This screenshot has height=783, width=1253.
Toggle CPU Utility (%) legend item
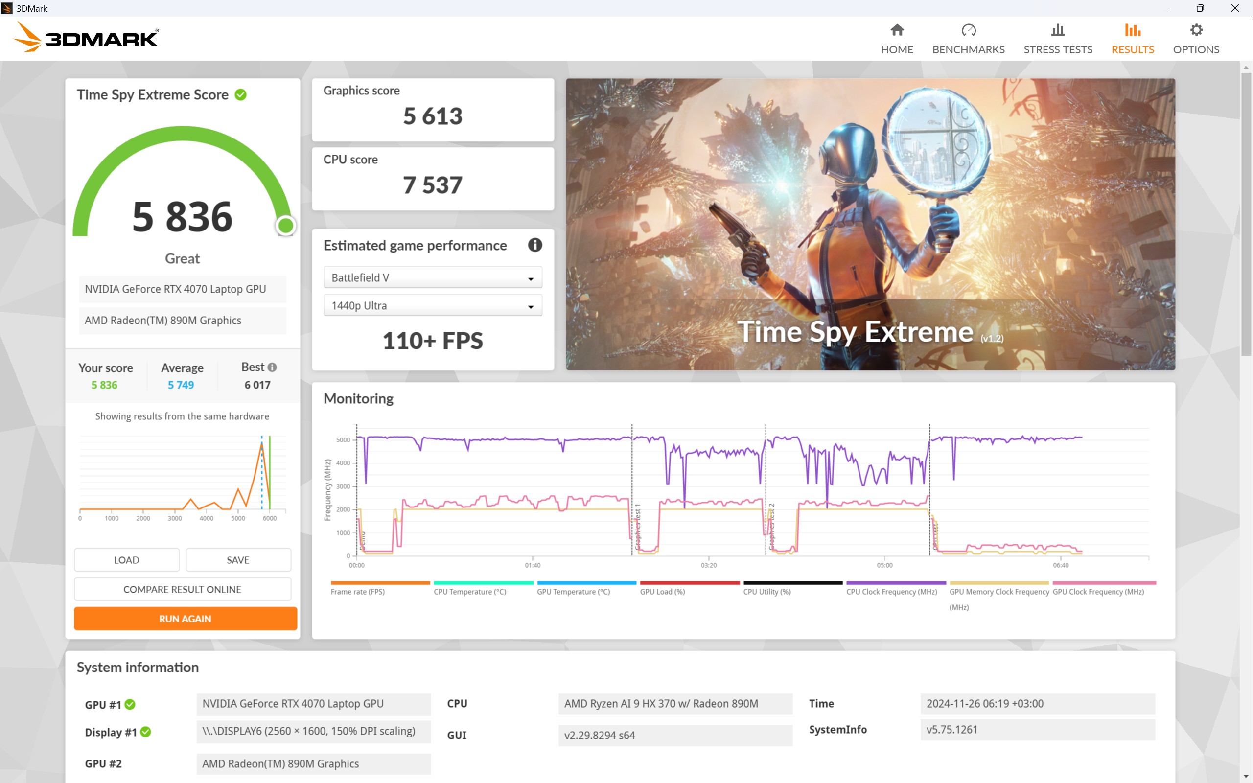coord(792,589)
